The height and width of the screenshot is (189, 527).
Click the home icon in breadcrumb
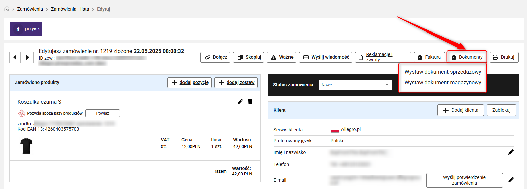[x=7, y=9]
